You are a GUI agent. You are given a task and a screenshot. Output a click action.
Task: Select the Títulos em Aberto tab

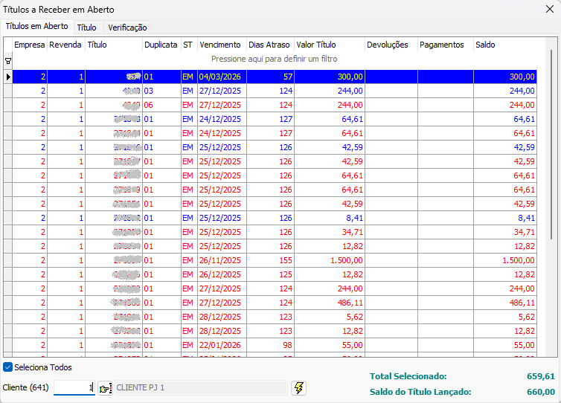(37, 26)
